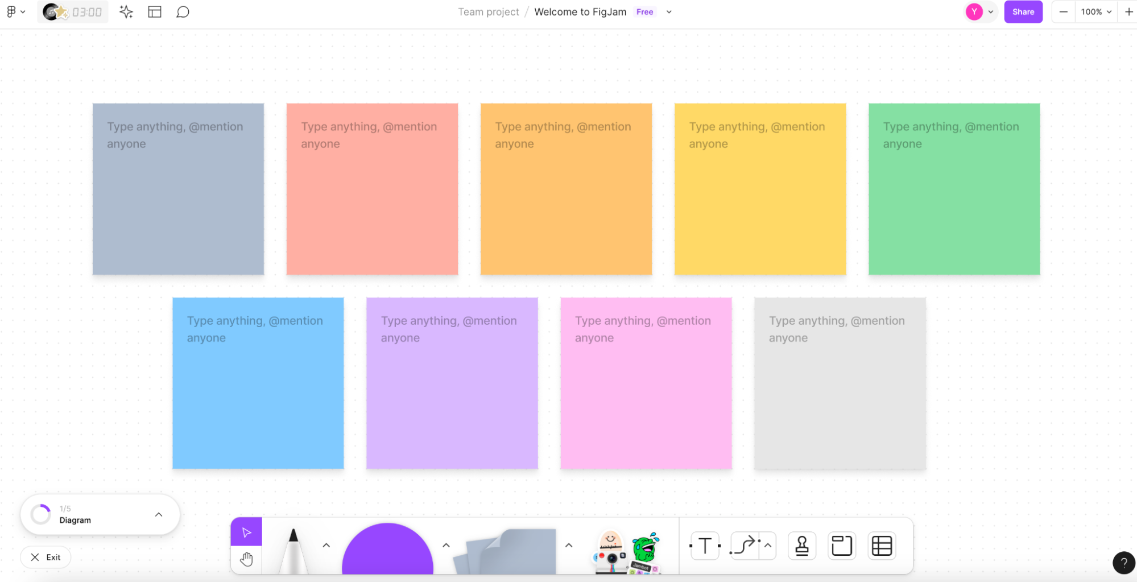Viewport: 1137px width, 582px height.
Task: Expand connector tool options chevron
Action: pos(768,546)
